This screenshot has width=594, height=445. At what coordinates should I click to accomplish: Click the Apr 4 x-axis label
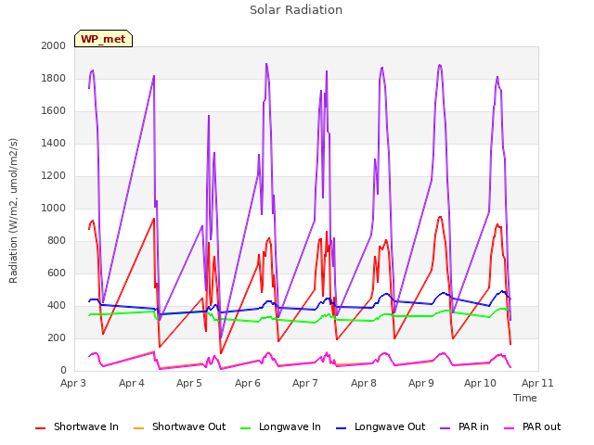pos(132,383)
